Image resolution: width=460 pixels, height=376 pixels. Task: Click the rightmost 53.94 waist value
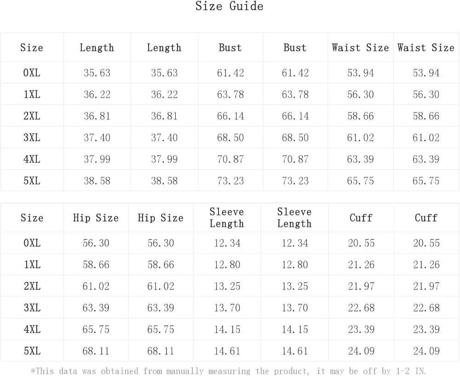click(426, 73)
